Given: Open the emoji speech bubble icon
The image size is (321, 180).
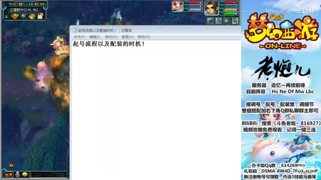Looking at the screenshot, I should [x=25, y=175].
